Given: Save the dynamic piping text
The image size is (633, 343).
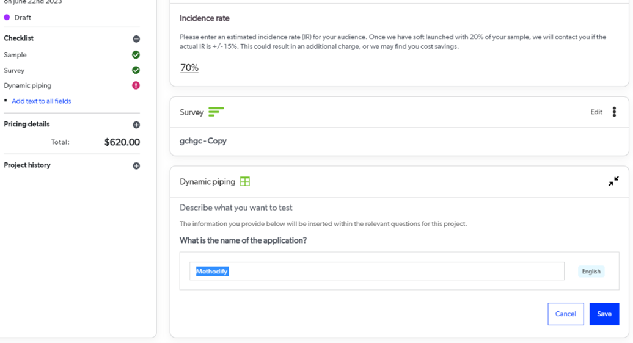Looking at the screenshot, I should coord(604,314).
